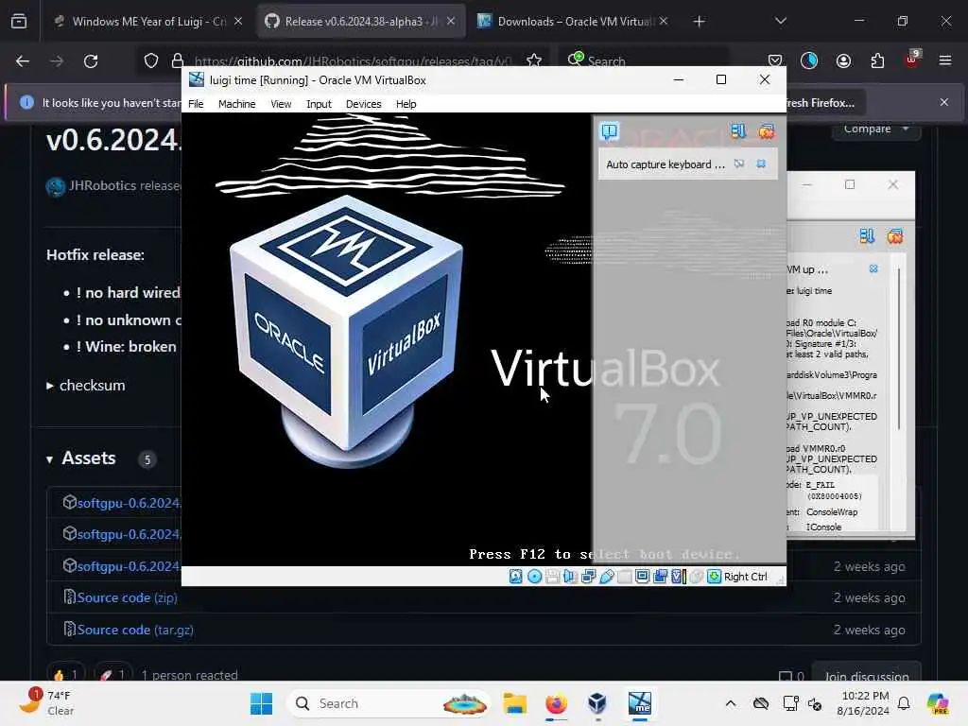This screenshot has height=726, width=968.
Task: Open help for Auto capture keyboard notification
Action: point(739,164)
